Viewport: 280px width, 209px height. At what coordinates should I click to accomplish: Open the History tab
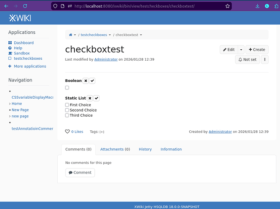[x=145, y=149]
